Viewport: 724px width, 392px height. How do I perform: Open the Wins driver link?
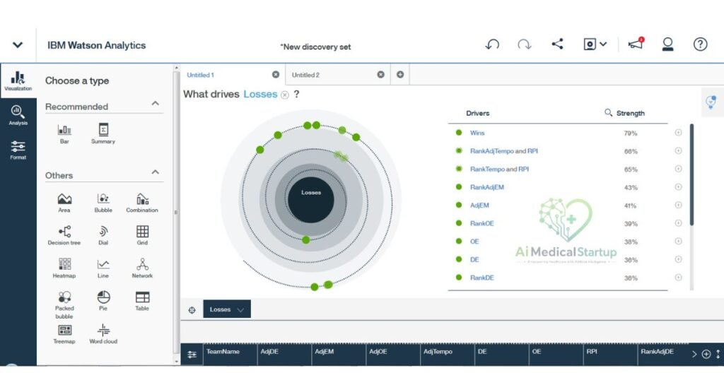[x=477, y=133]
